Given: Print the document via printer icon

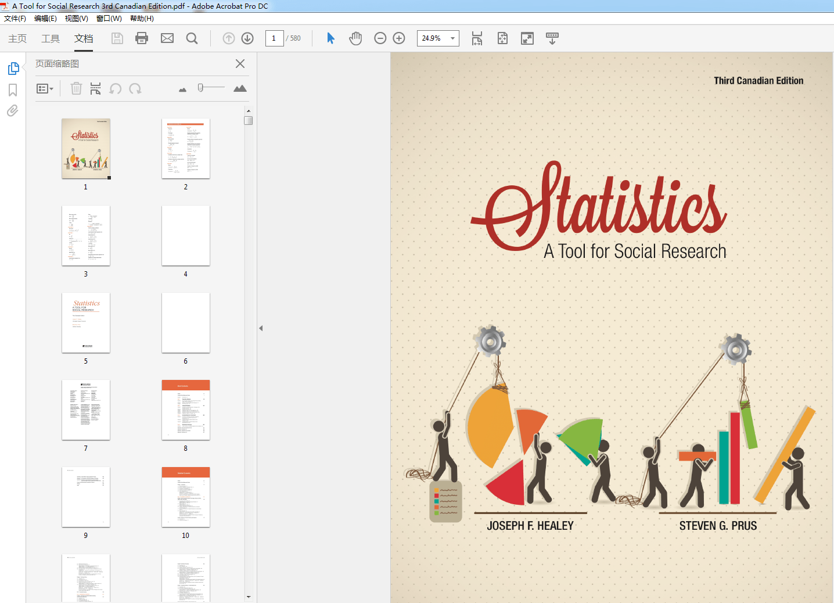Looking at the screenshot, I should (141, 38).
